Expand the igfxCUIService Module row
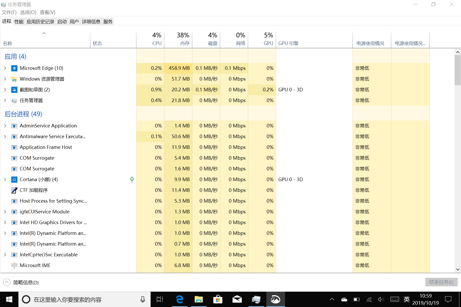 click(5, 212)
